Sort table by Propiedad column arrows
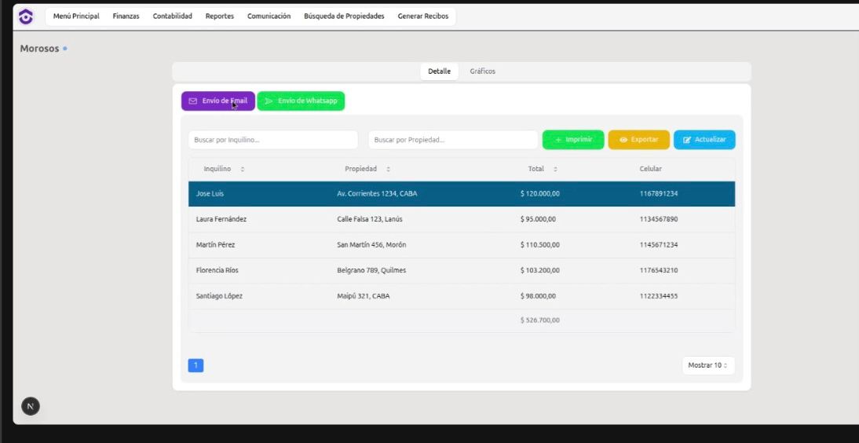Viewport: 859px width, 443px height. 388,169
